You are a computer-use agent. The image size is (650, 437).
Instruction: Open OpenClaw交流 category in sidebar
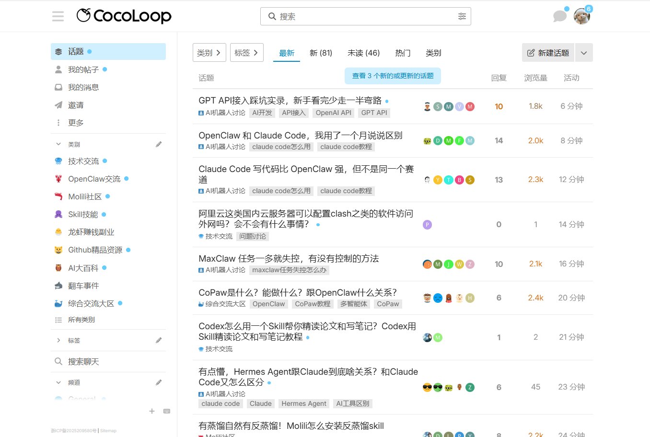pos(94,179)
